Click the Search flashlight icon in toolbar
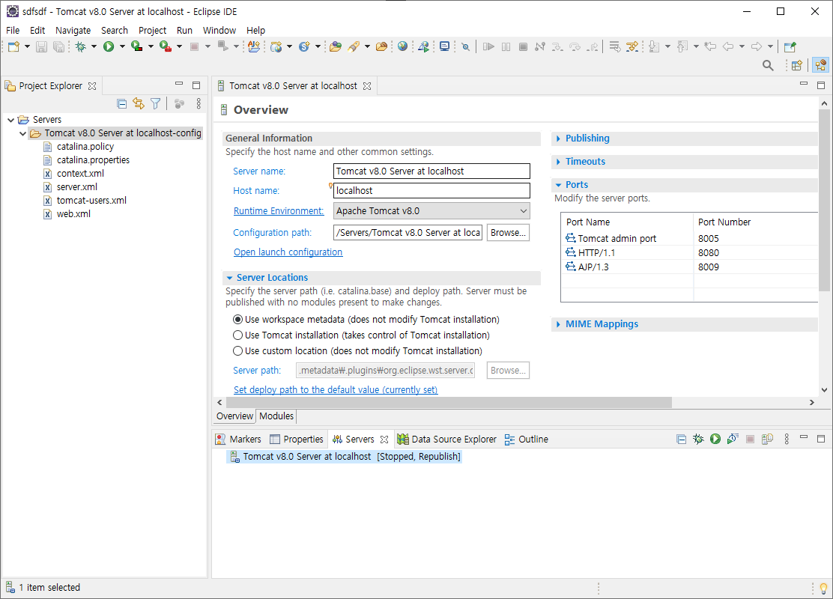The width and height of the screenshot is (833, 599). [x=354, y=46]
